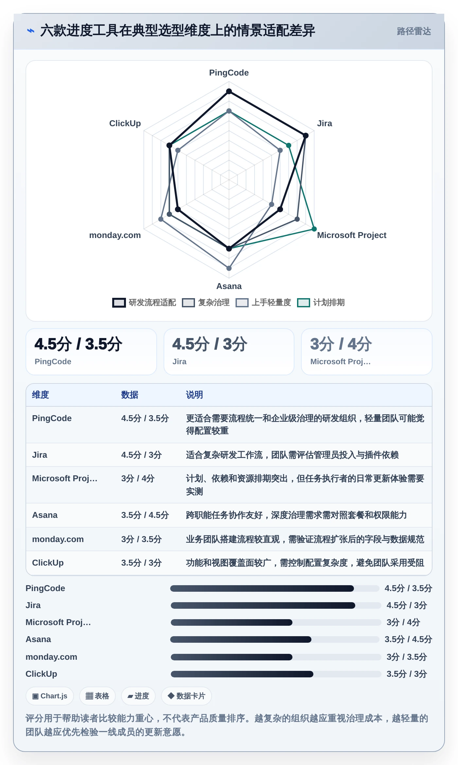Screen dimensions: 458x765
Task: Open the Jira 4.5分 / 3分 stat card
Action: [x=229, y=352]
